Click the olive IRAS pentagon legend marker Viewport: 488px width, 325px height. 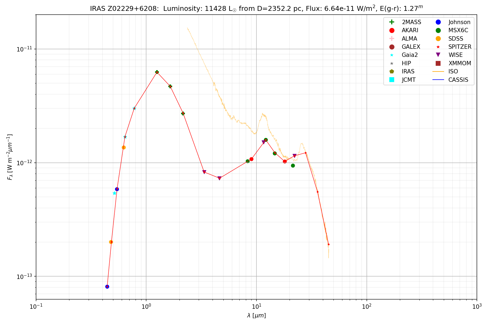tap(391, 71)
